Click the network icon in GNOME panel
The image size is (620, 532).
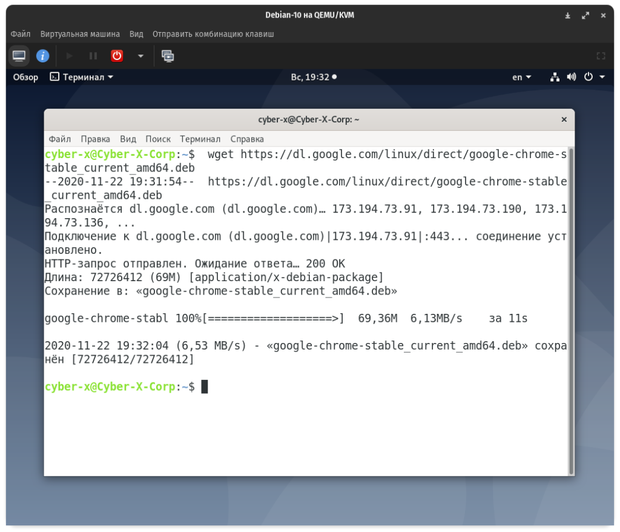pyautogui.click(x=555, y=77)
